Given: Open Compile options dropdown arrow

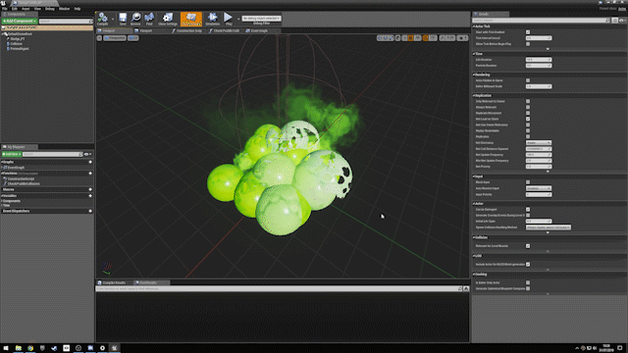Looking at the screenshot, I should tap(113, 19).
